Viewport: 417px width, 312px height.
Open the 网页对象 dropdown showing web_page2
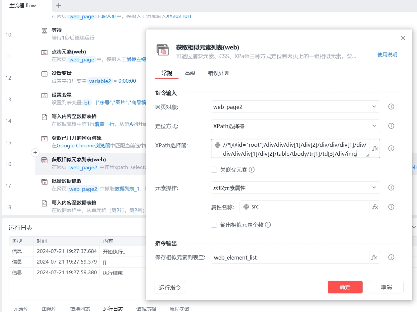(295, 107)
